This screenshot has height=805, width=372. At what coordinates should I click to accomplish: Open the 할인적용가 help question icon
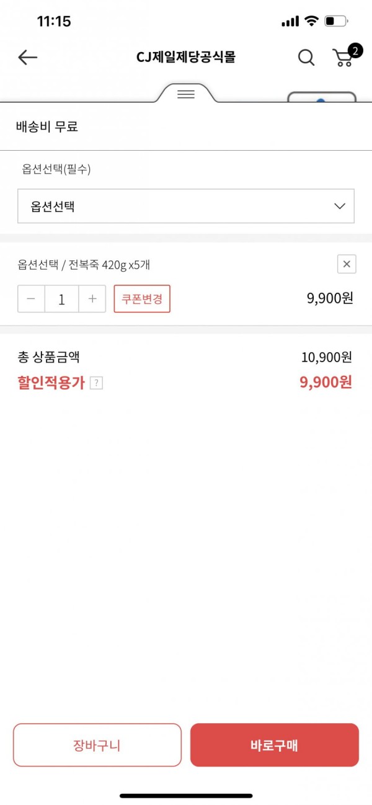[96, 383]
